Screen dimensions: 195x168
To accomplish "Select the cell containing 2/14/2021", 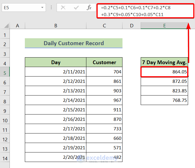I will pos(55,101).
